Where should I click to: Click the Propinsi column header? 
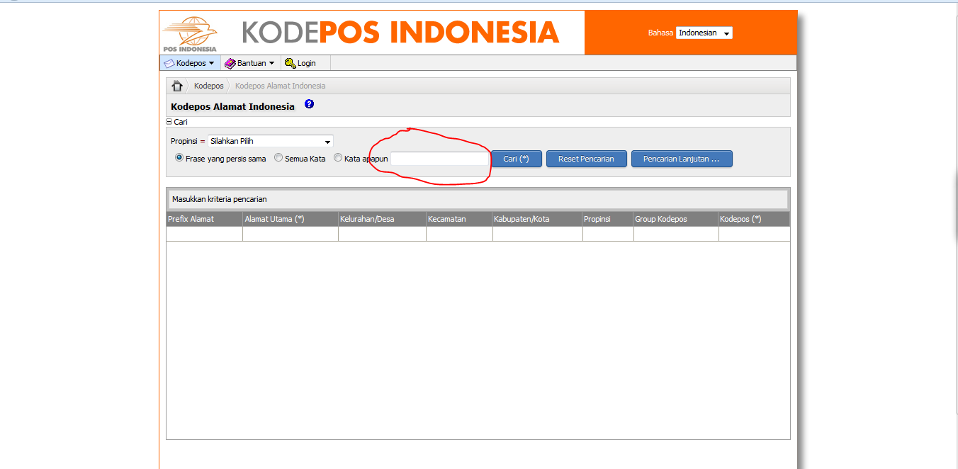pos(608,219)
